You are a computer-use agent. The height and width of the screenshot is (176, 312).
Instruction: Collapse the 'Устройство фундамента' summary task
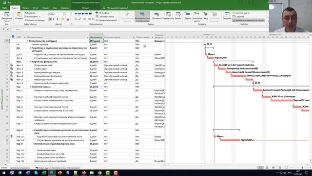[x=30, y=62]
